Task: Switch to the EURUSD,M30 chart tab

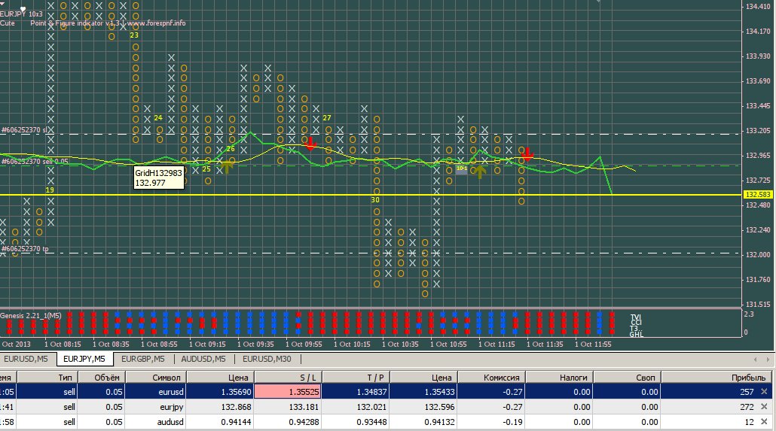Action: [267, 359]
